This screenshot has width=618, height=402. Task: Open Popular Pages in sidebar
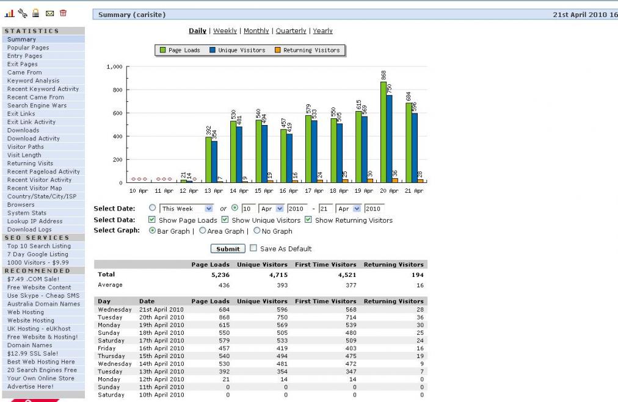(x=28, y=48)
